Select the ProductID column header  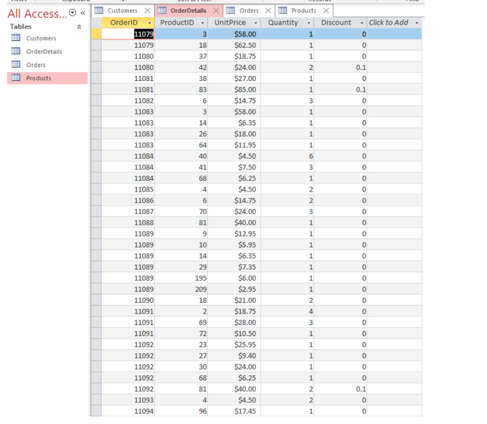click(x=177, y=23)
